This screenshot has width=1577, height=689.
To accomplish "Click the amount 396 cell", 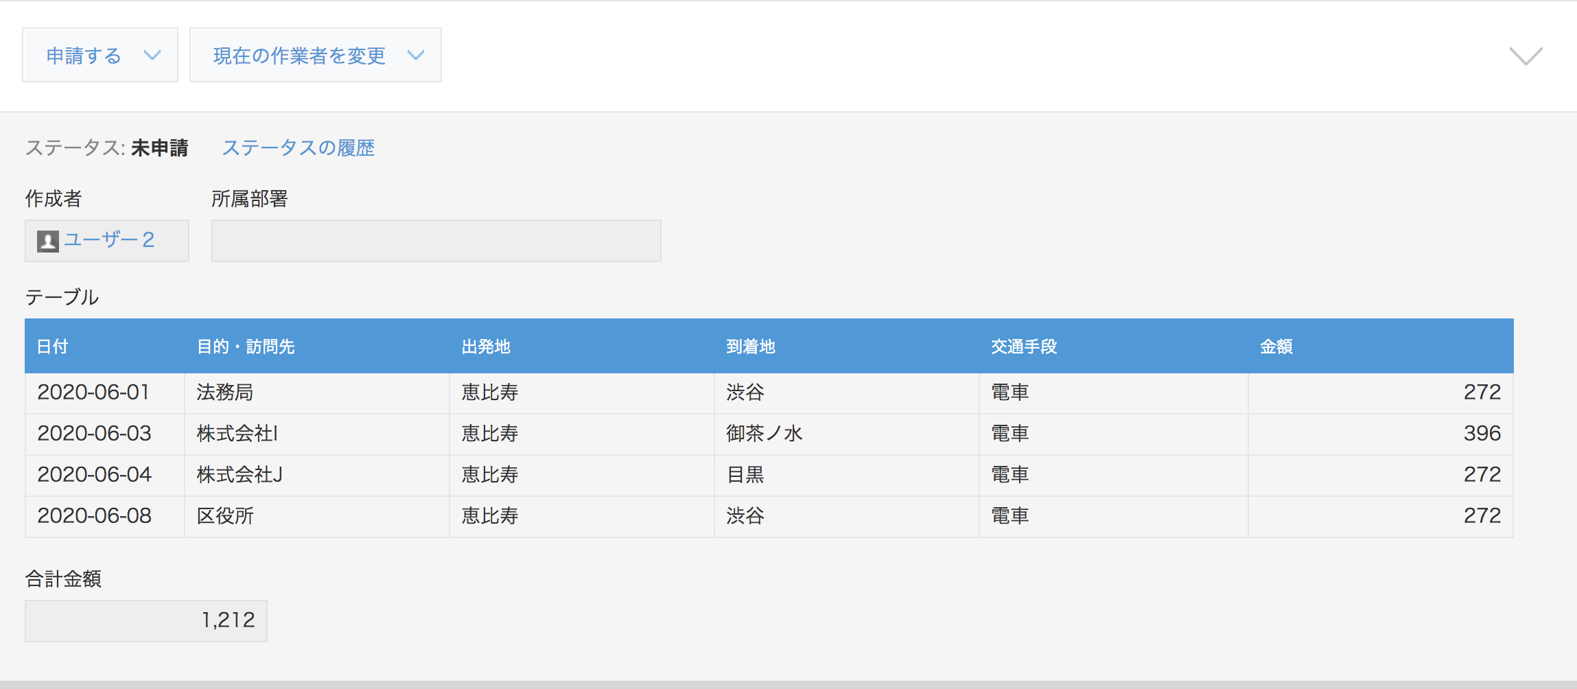I will pos(1381,434).
